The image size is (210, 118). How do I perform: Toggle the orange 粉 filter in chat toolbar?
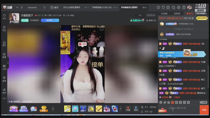click(173, 102)
